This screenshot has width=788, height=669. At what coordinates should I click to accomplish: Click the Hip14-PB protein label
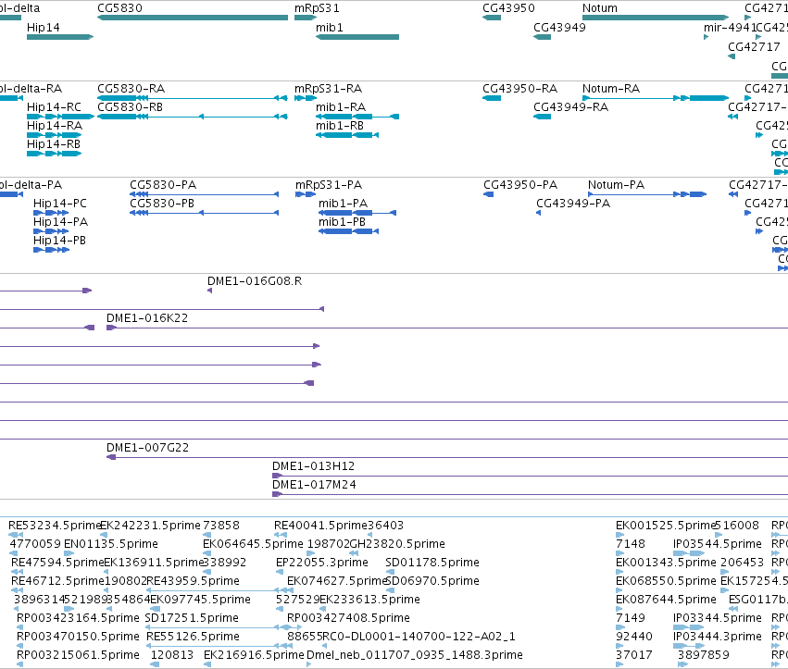point(59,241)
